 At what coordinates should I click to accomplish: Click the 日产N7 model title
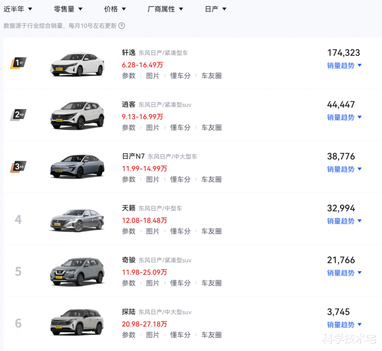(133, 156)
